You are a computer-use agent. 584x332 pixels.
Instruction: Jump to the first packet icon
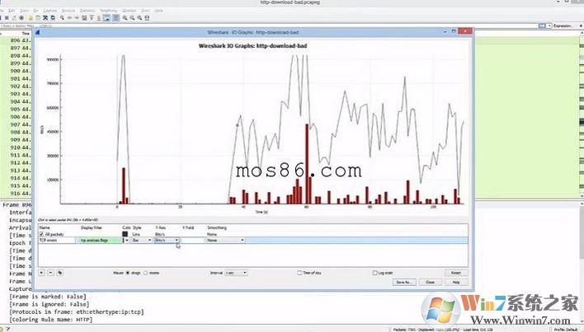(92, 18)
